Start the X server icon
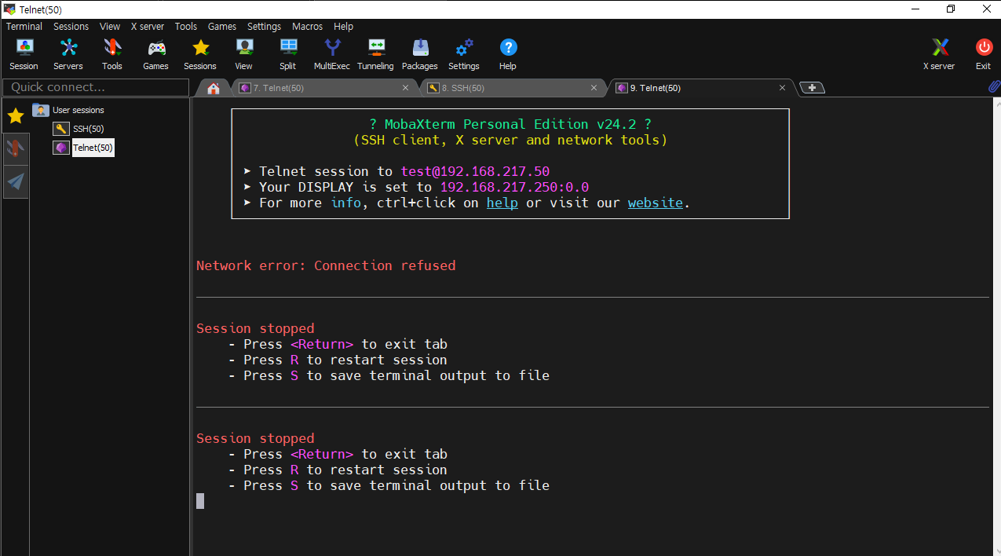Image resolution: width=1001 pixels, height=556 pixels. (939, 54)
